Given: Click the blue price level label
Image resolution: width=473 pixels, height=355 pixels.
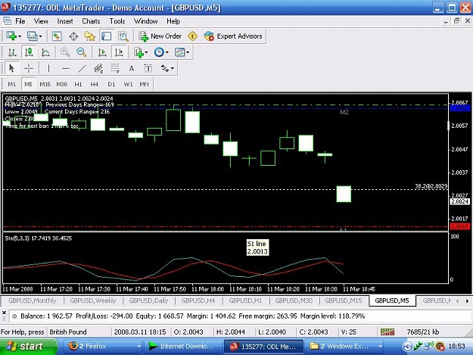Looking at the screenshot, I should pyautogui.click(x=459, y=108).
